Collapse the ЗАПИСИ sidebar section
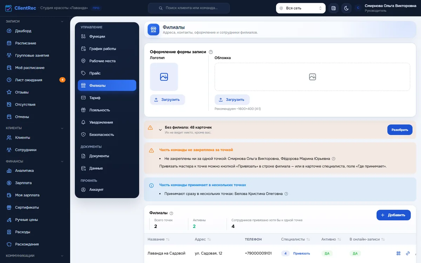Image resolution: width=421 pixels, height=263 pixels. pos(35,21)
